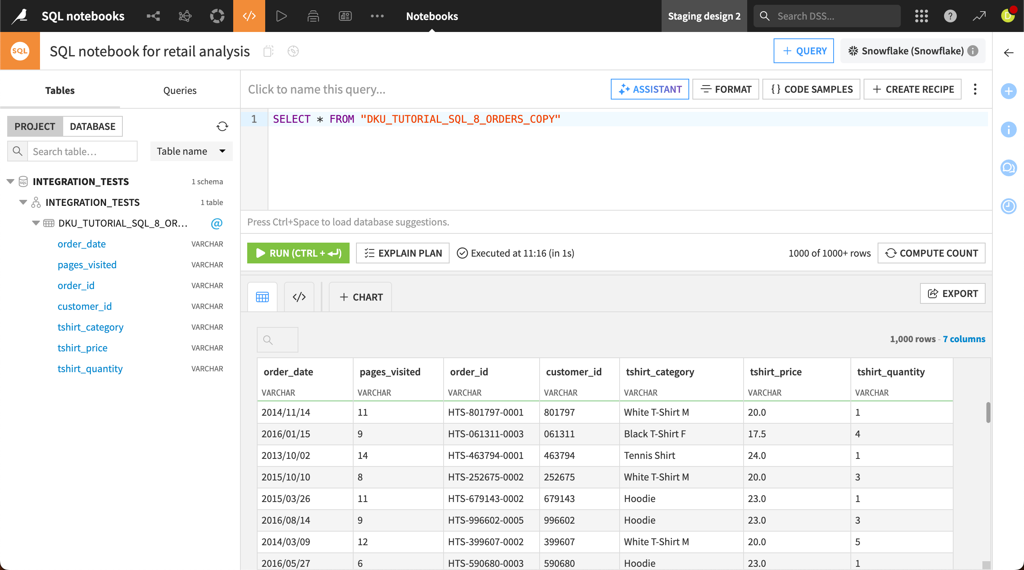Collapse the DKU_TUTORIAL_SQL_8_OR table columns

[x=36, y=223]
